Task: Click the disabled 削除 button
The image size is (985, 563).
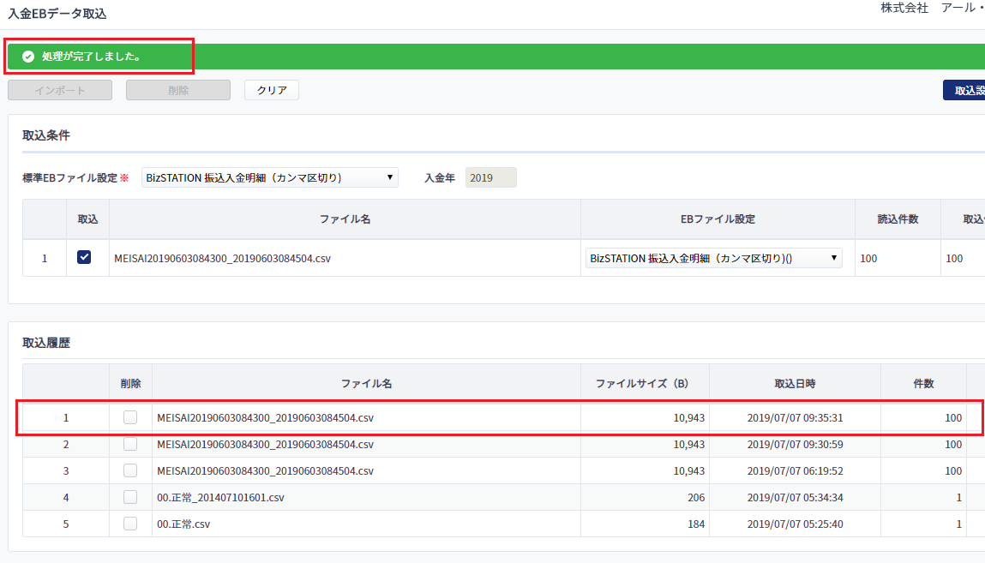Action: pos(177,90)
